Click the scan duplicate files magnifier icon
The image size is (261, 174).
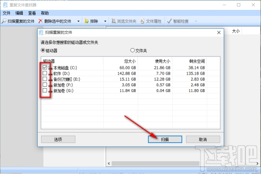(4, 21)
